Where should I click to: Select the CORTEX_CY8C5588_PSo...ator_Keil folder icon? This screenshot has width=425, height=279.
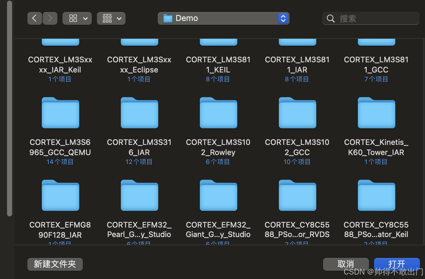coord(377,195)
